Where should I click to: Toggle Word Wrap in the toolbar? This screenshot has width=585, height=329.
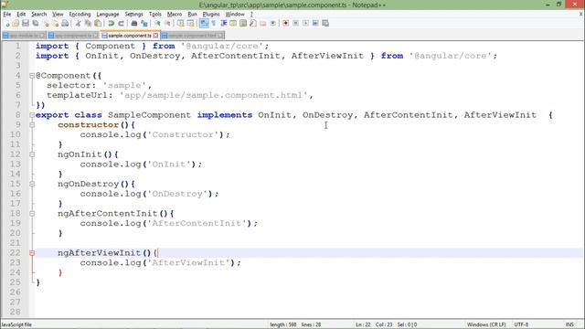[x=204, y=23]
